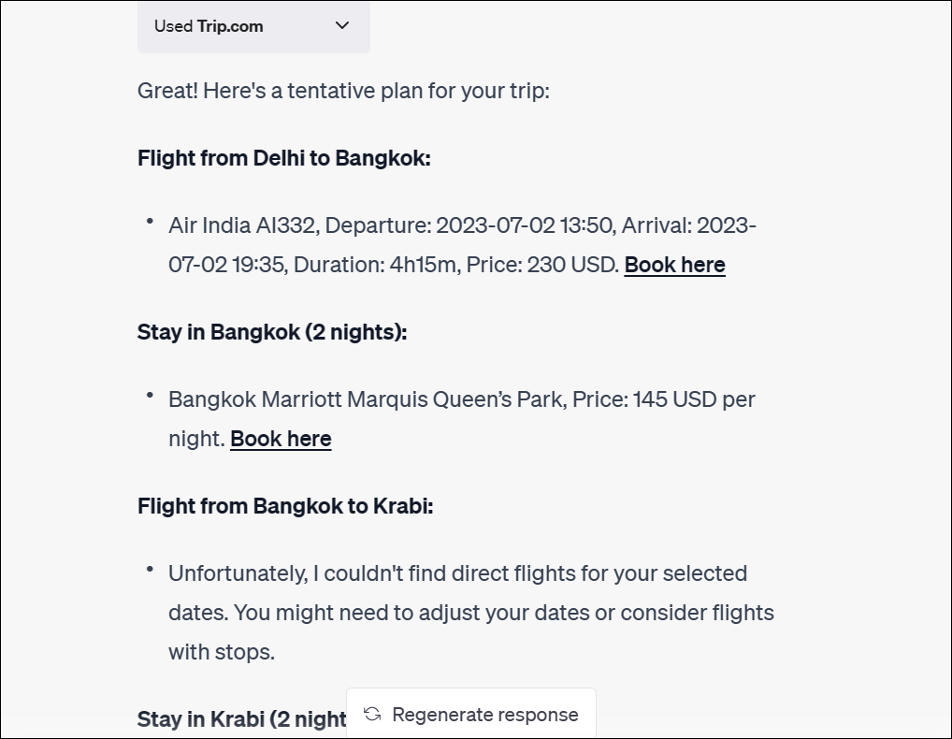Open Book here link for Bangkok Marriott hotel

[281, 439]
